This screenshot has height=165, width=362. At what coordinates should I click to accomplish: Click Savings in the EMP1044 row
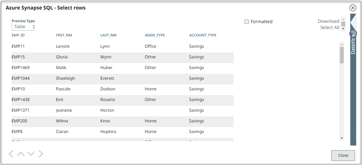coord(197,78)
